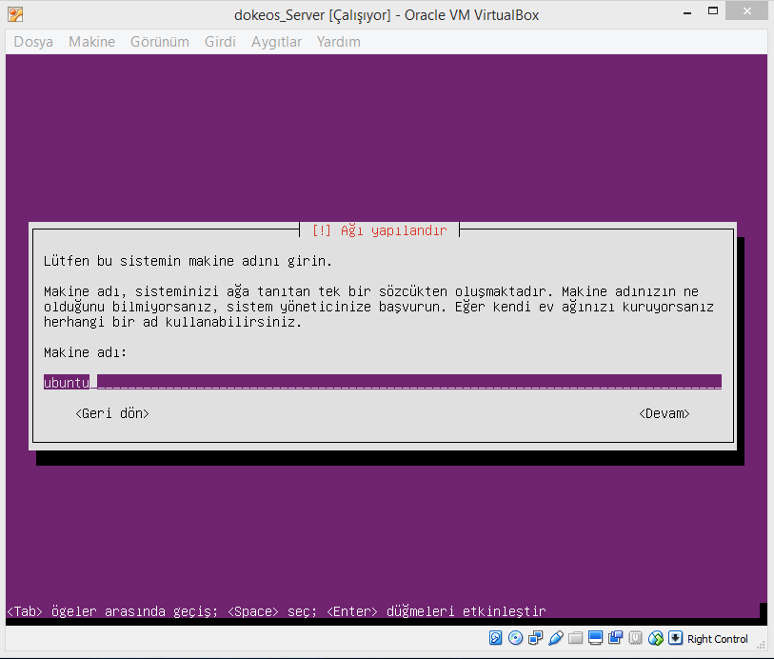The height and width of the screenshot is (659, 774).
Task: Maximize the VirtualBox window
Action: (x=713, y=10)
